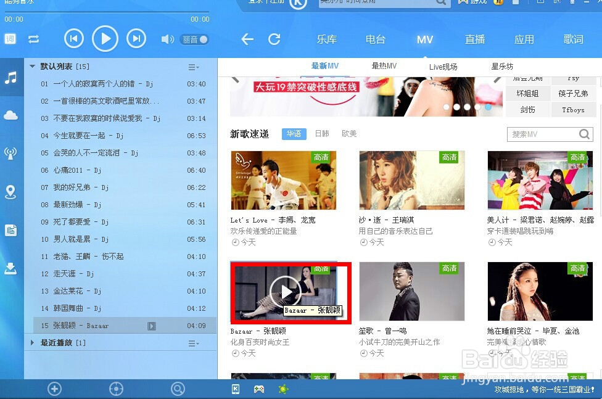Viewport: 602px width, 399px height.
Task: Open the location pin sidebar icon
Action: coord(10,192)
